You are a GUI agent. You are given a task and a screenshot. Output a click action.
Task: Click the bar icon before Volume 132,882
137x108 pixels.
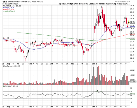pyautogui.click(x=4, y=66)
